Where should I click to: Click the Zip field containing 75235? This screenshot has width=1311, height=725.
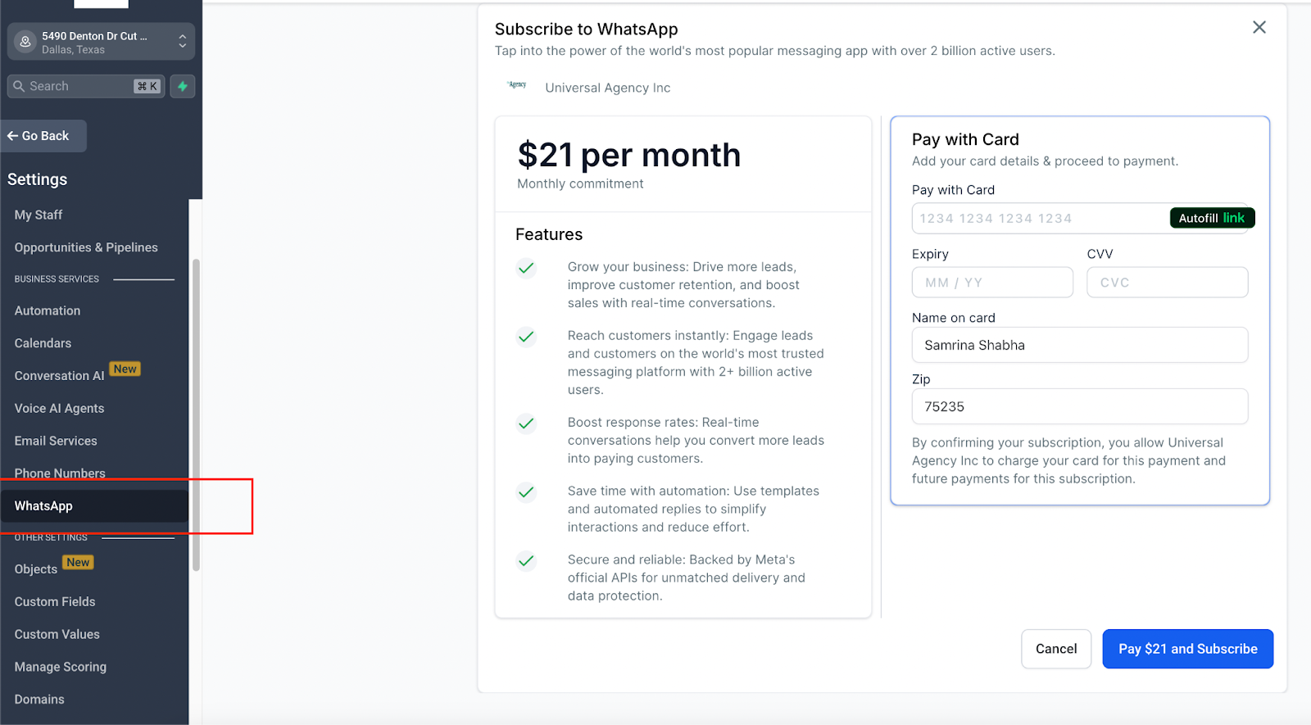(x=1079, y=407)
